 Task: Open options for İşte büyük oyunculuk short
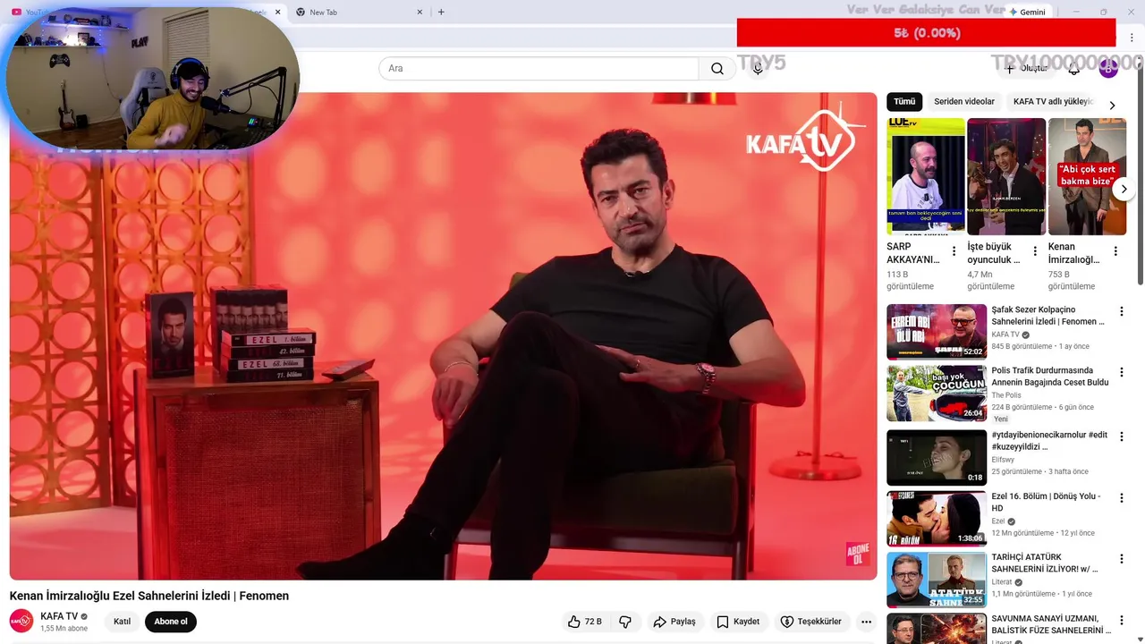coord(1035,251)
